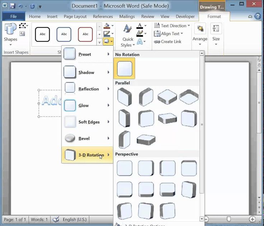Switch to the Review tab

148,16
